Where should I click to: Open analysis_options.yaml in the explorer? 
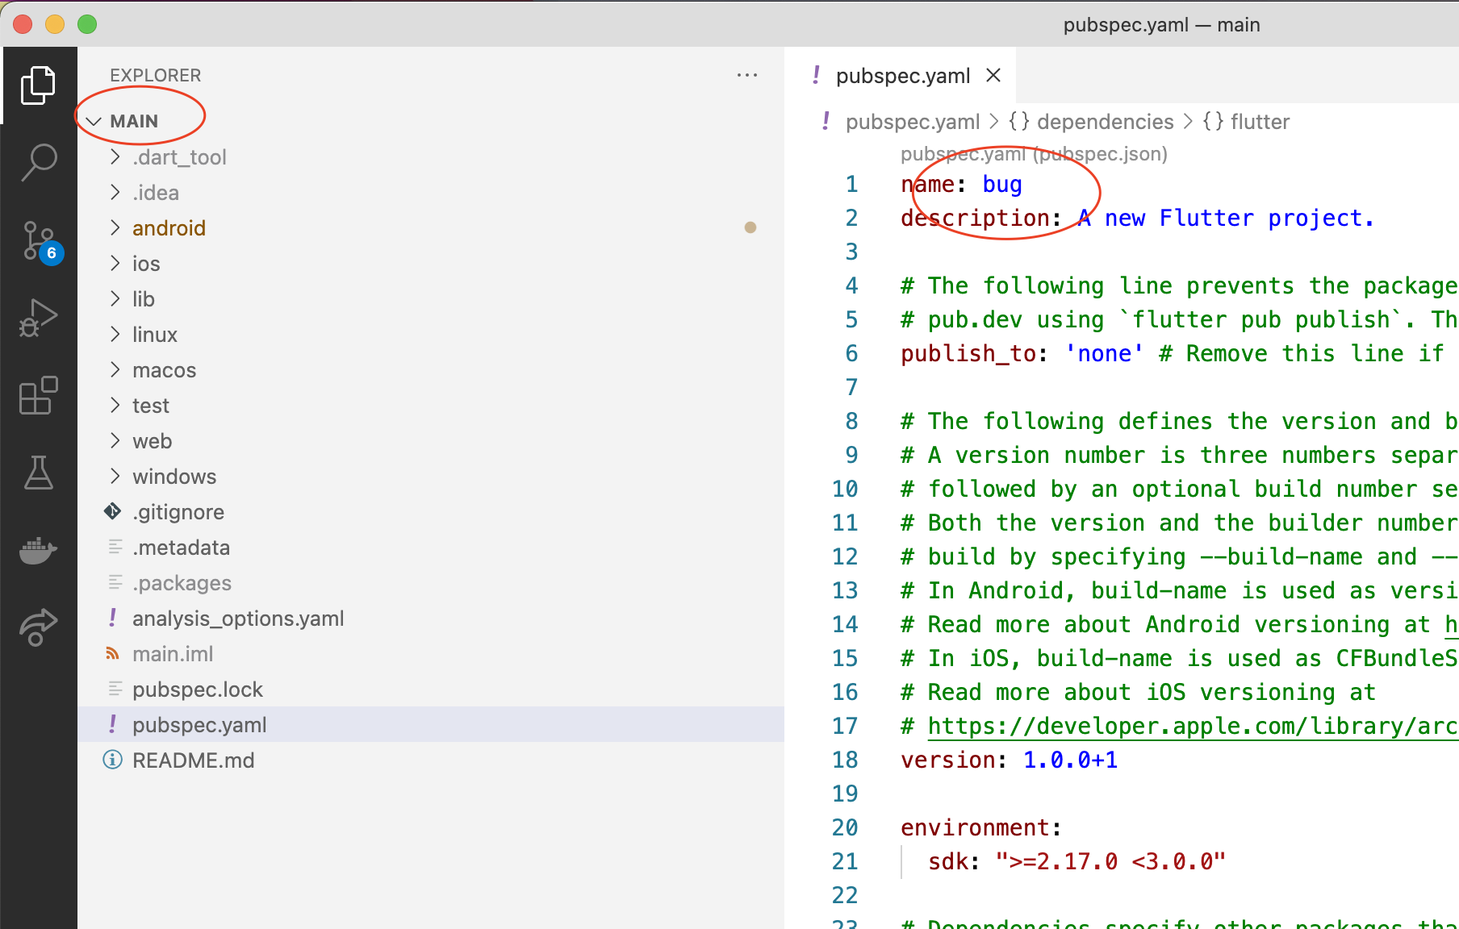tap(431, 619)
